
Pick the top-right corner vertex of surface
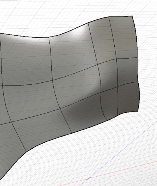[132, 16]
